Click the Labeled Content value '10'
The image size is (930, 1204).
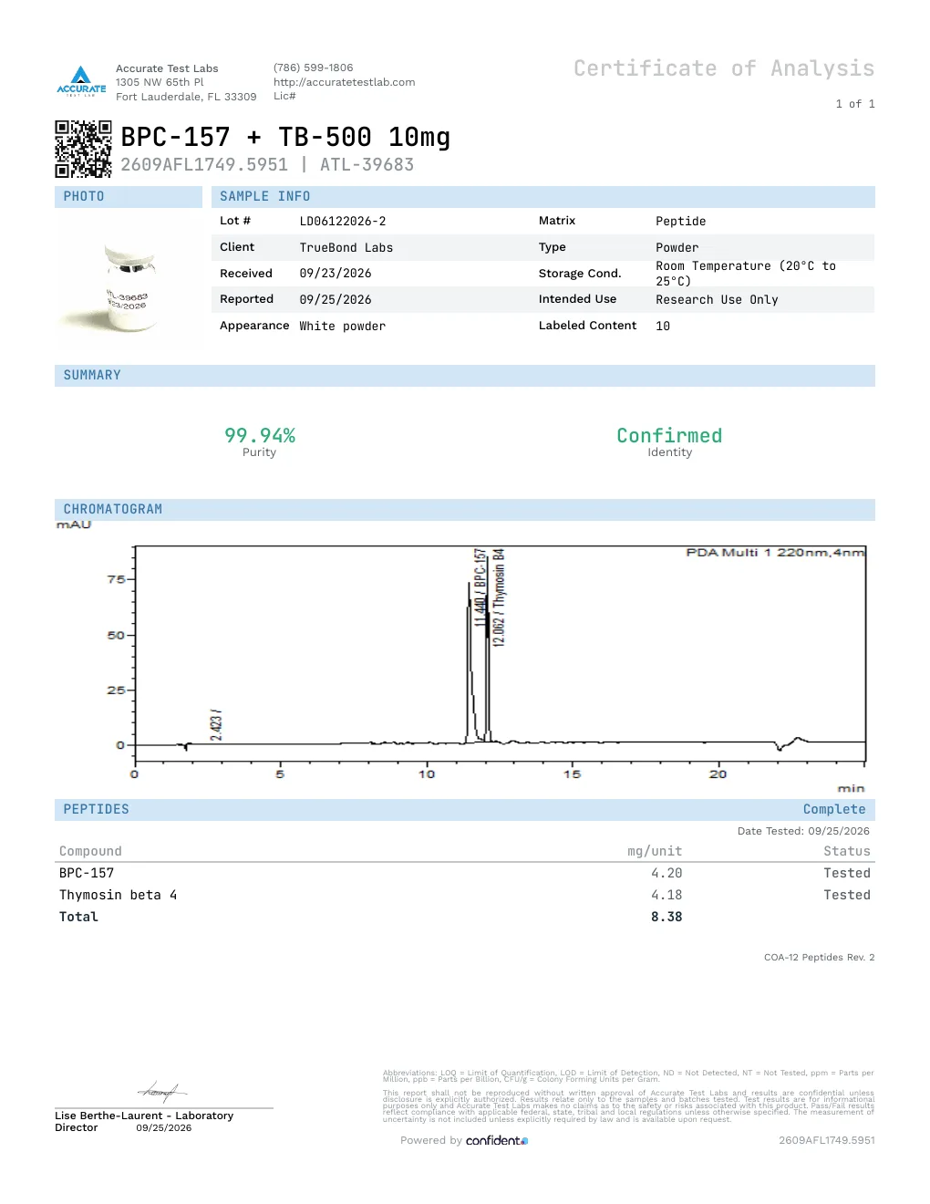663,327
